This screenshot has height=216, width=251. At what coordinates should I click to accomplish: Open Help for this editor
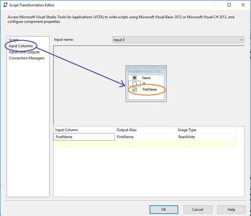(231, 209)
